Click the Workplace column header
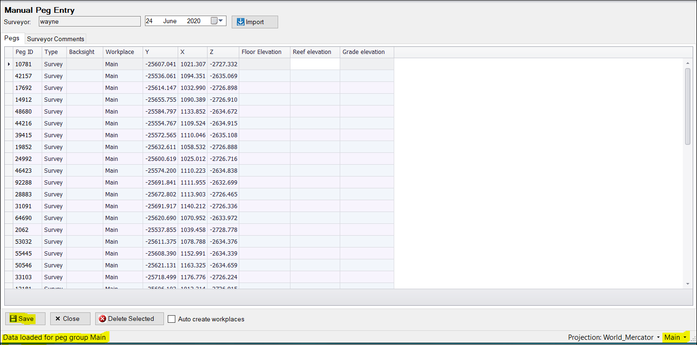This screenshot has height=345, width=697. 120,52
